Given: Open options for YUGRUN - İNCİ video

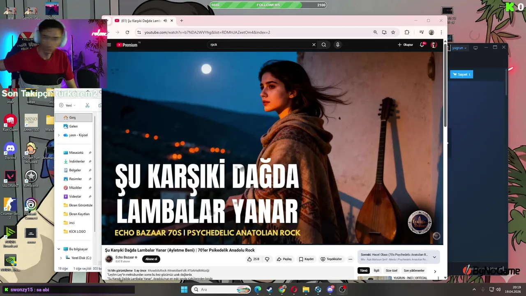Looking at the screenshot, I should 438,278.
